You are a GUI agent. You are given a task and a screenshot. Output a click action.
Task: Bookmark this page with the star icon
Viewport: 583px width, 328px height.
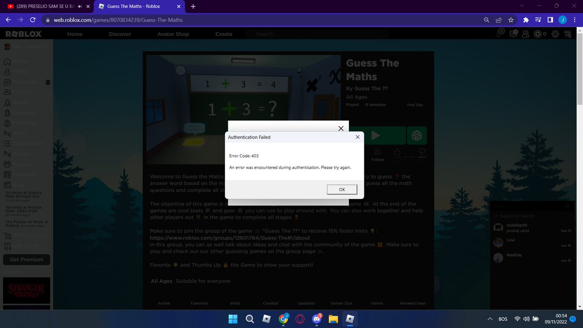pos(511,20)
